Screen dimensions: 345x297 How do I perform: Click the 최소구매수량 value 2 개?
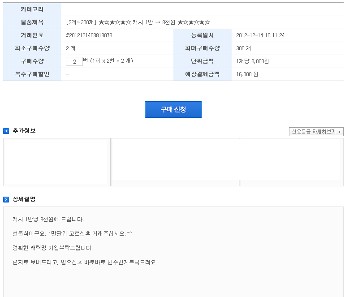pyautogui.click(x=71, y=48)
